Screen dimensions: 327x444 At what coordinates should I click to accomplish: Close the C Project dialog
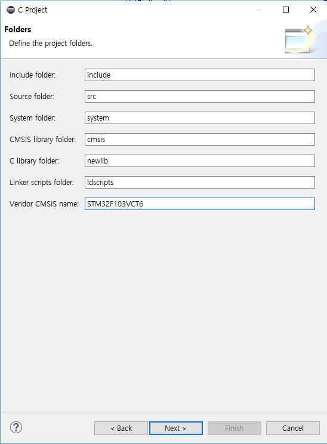313,10
